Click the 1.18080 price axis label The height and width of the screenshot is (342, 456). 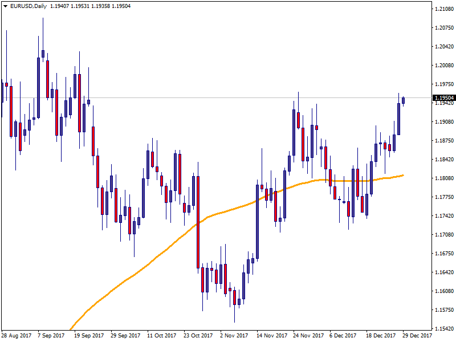pyautogui.click(x=443, y=178)
